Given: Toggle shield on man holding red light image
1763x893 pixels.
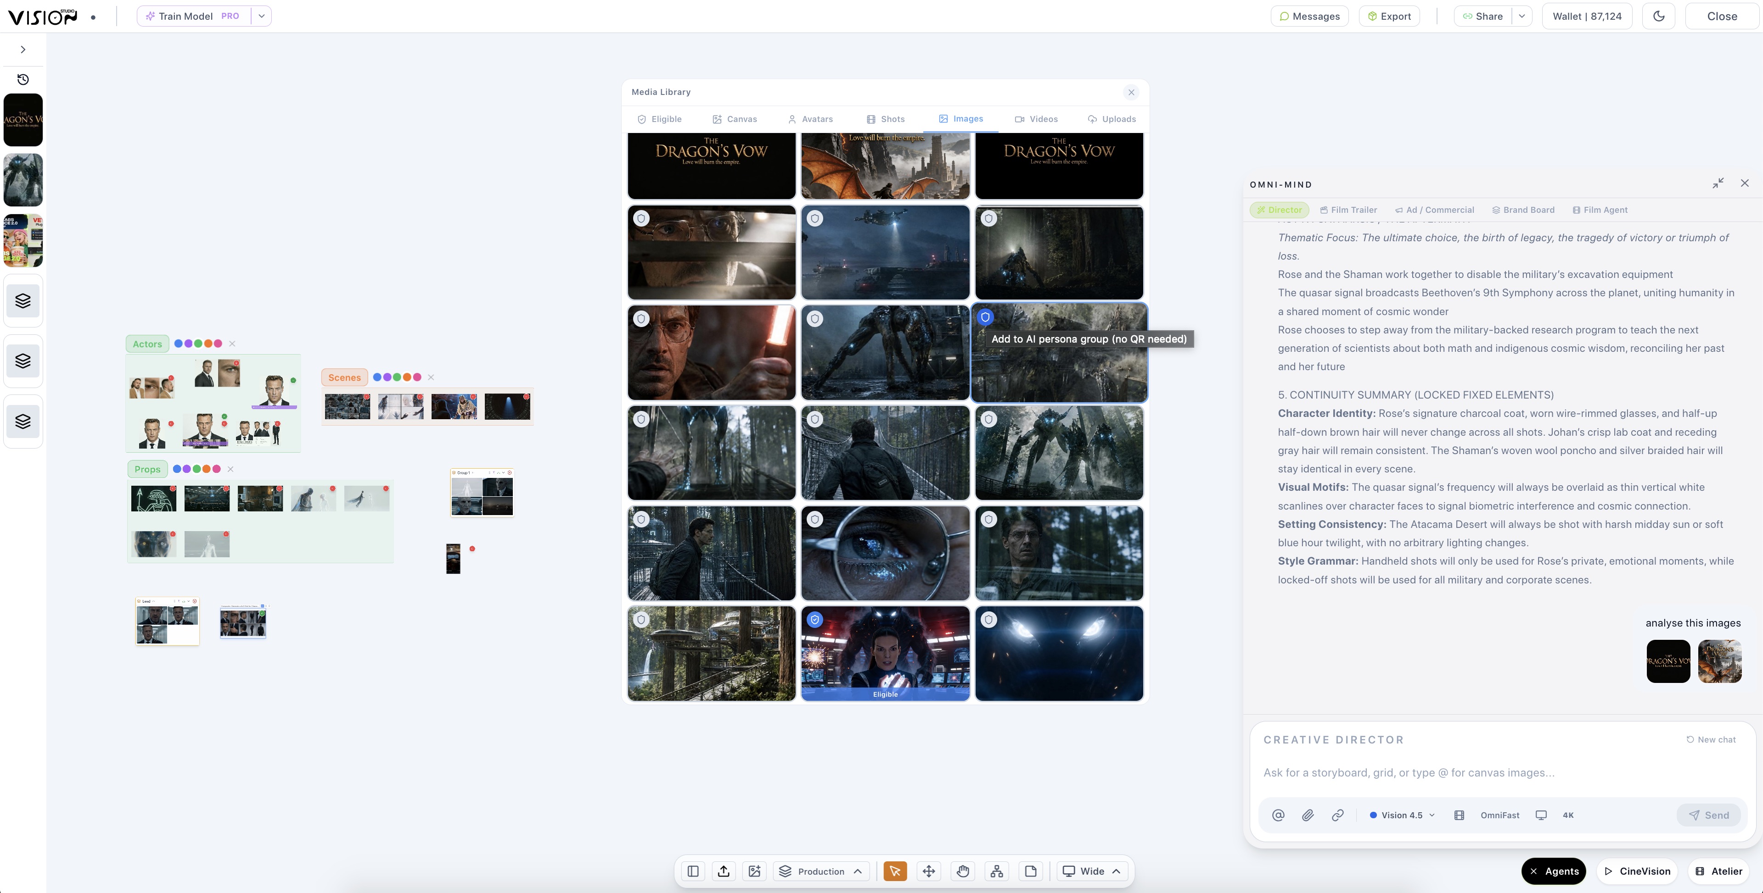Looking at the screenshot, I should click(640, 319).
